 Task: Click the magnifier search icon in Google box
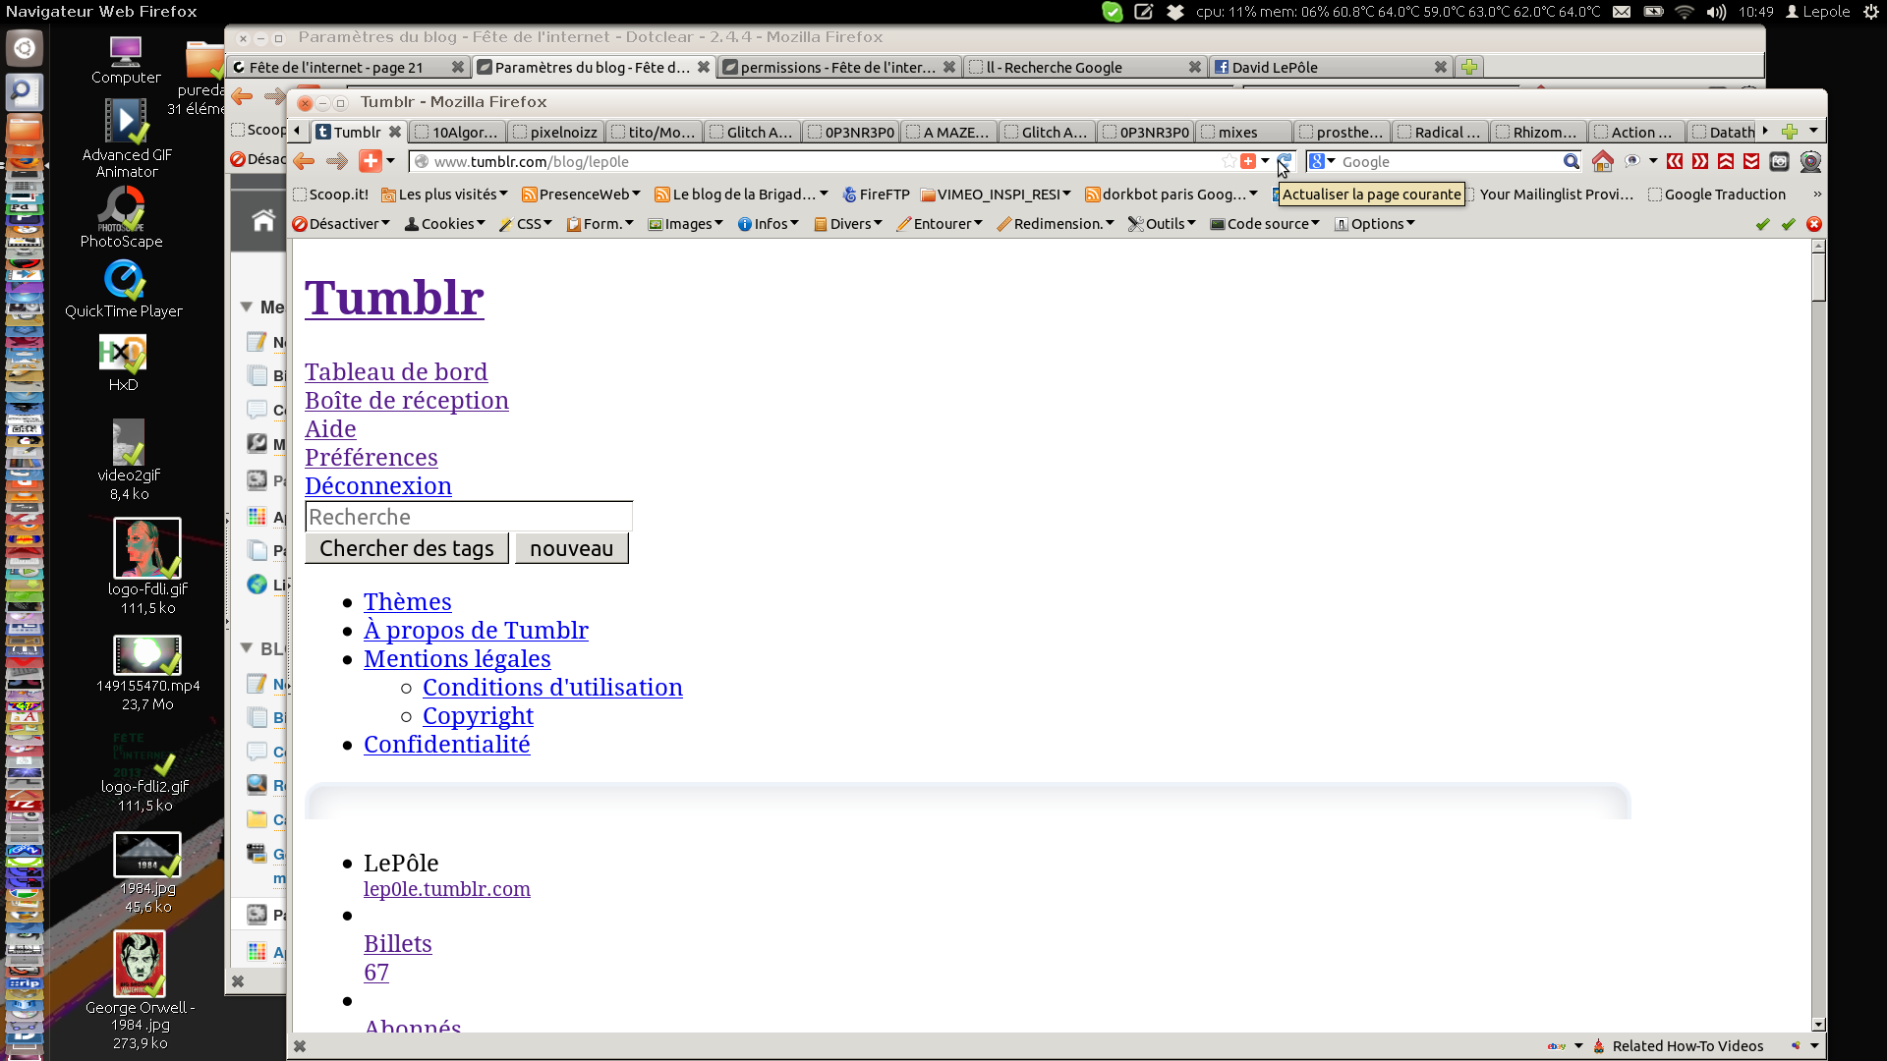(1571, 161)
